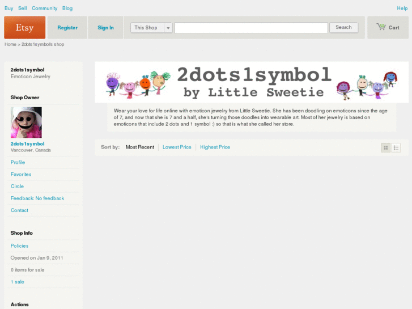Open the Favorites link
412x309 pixels.
21,175
